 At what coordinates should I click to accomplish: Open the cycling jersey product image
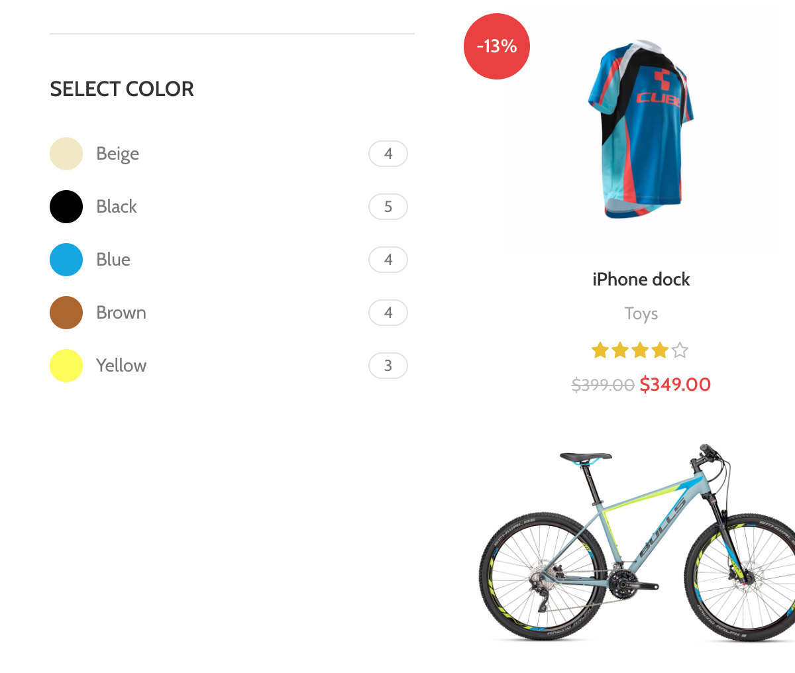[641, 129]
